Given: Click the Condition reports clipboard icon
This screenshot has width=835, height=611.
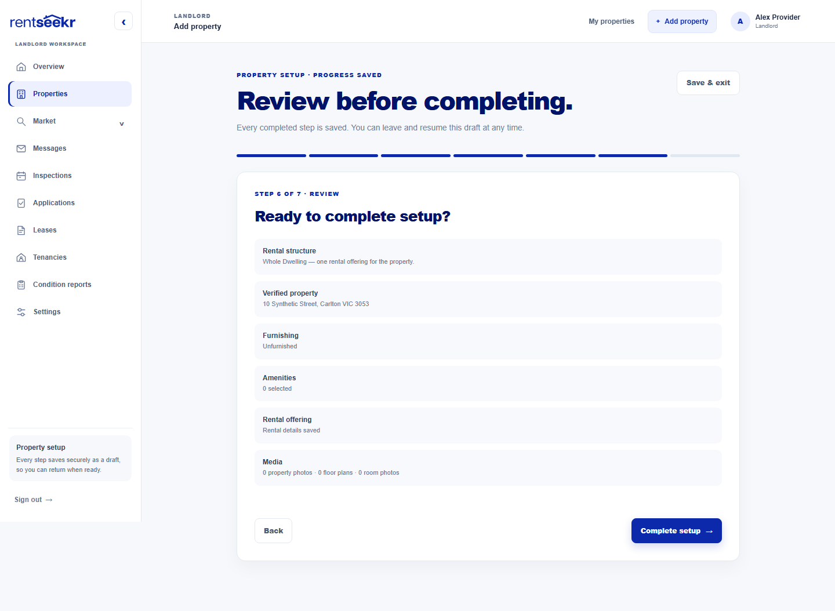Looking at the screenshot, I should point(21,285).
